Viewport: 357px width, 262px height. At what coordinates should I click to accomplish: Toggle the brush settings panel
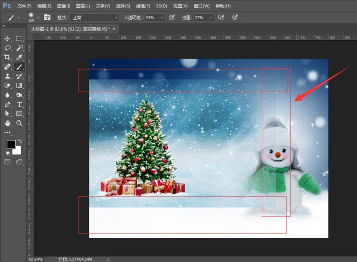tap(47, 17)
